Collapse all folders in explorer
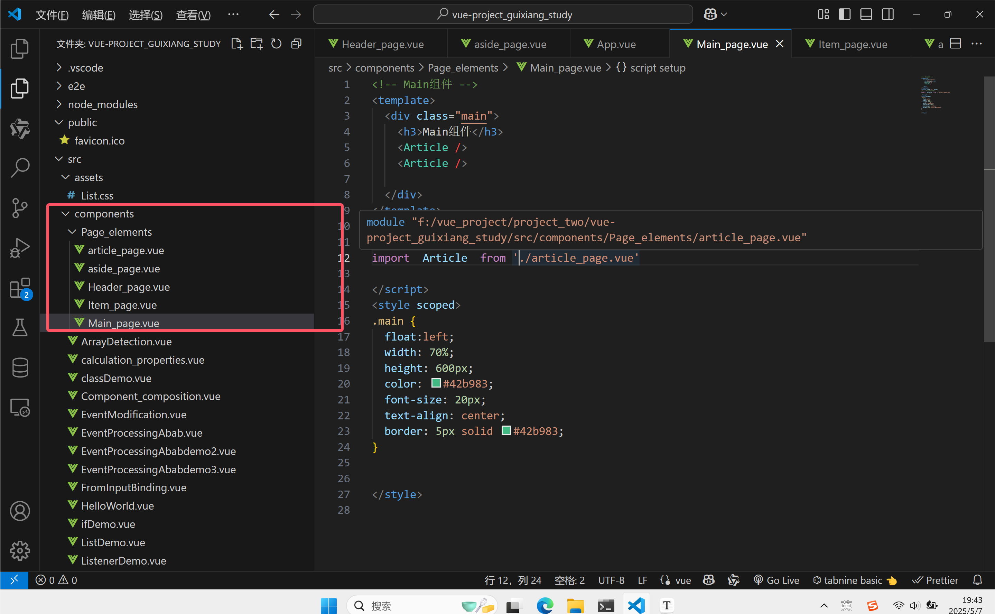 (x=297, y=44)
